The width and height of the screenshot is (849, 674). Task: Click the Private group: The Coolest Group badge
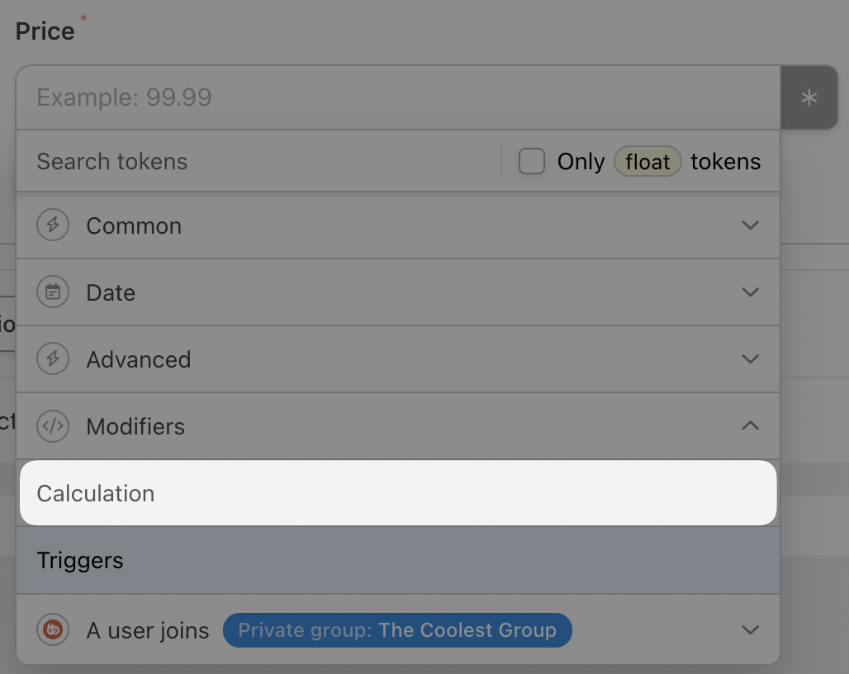[x=397, y=630]
